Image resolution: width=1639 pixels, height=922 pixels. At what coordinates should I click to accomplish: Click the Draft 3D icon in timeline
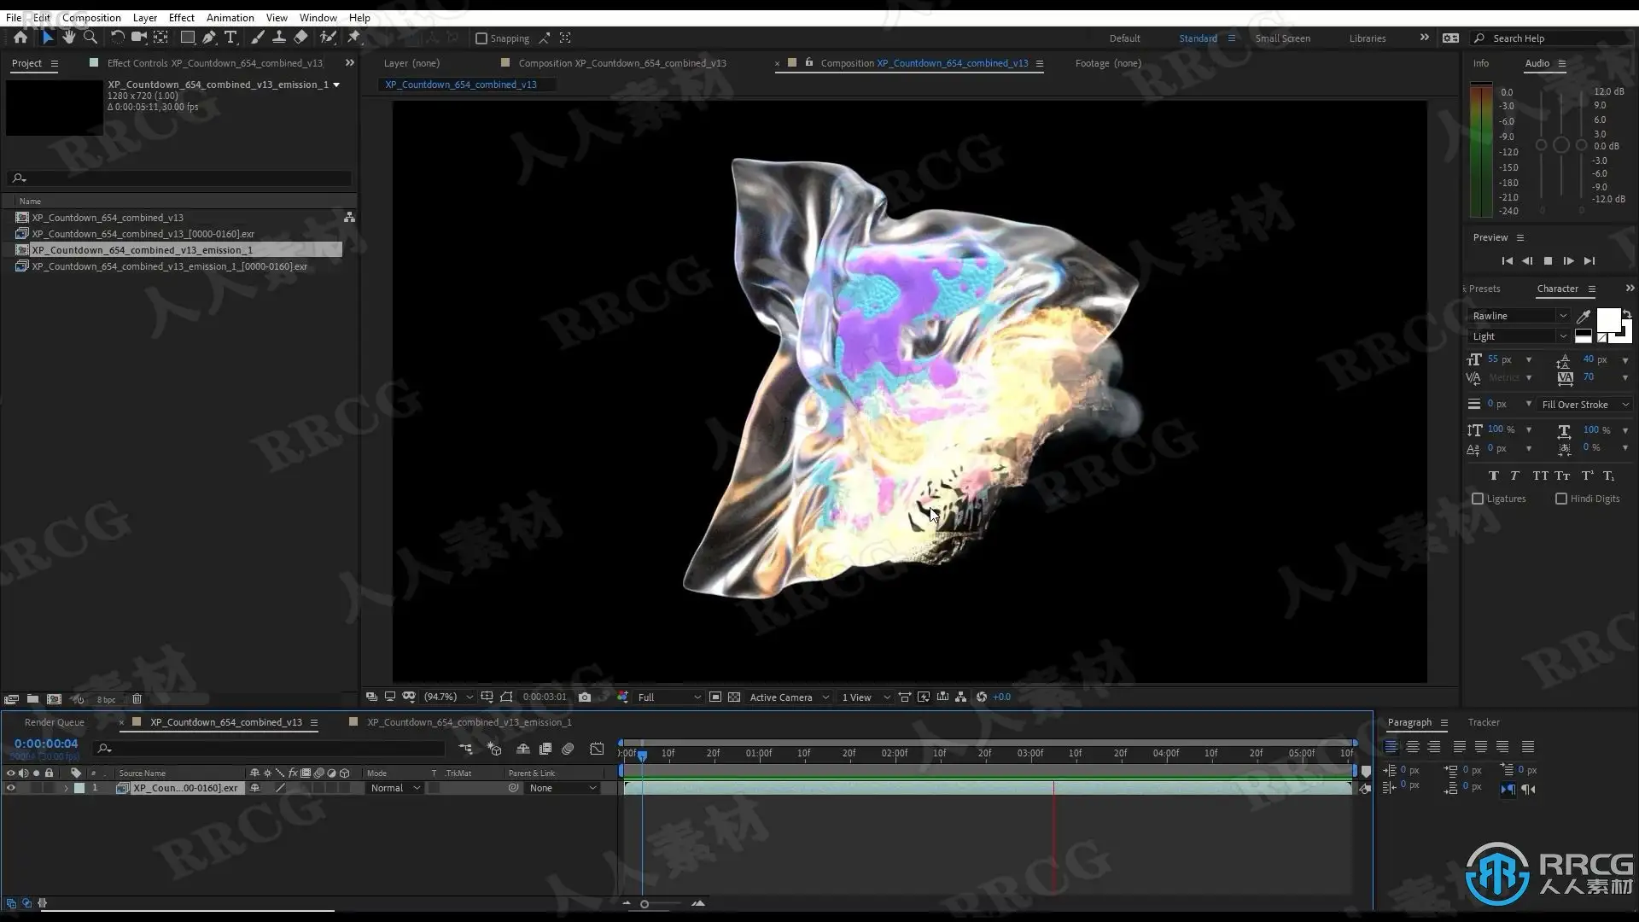click(494, 749)
